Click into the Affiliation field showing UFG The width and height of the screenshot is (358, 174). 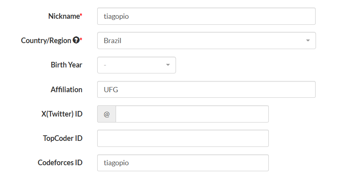tap(206, 90)
